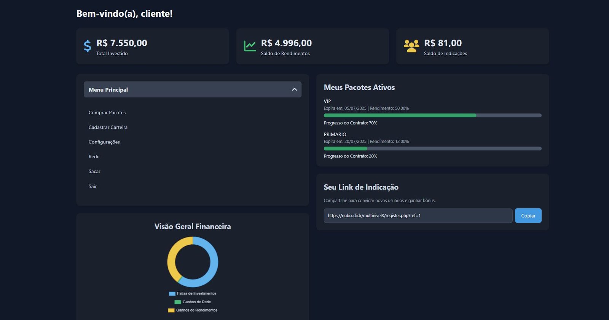This screenshot has height=320, width=609.
Task: Click the PRIMARIO package progress bar
Action: coord(432,148)
